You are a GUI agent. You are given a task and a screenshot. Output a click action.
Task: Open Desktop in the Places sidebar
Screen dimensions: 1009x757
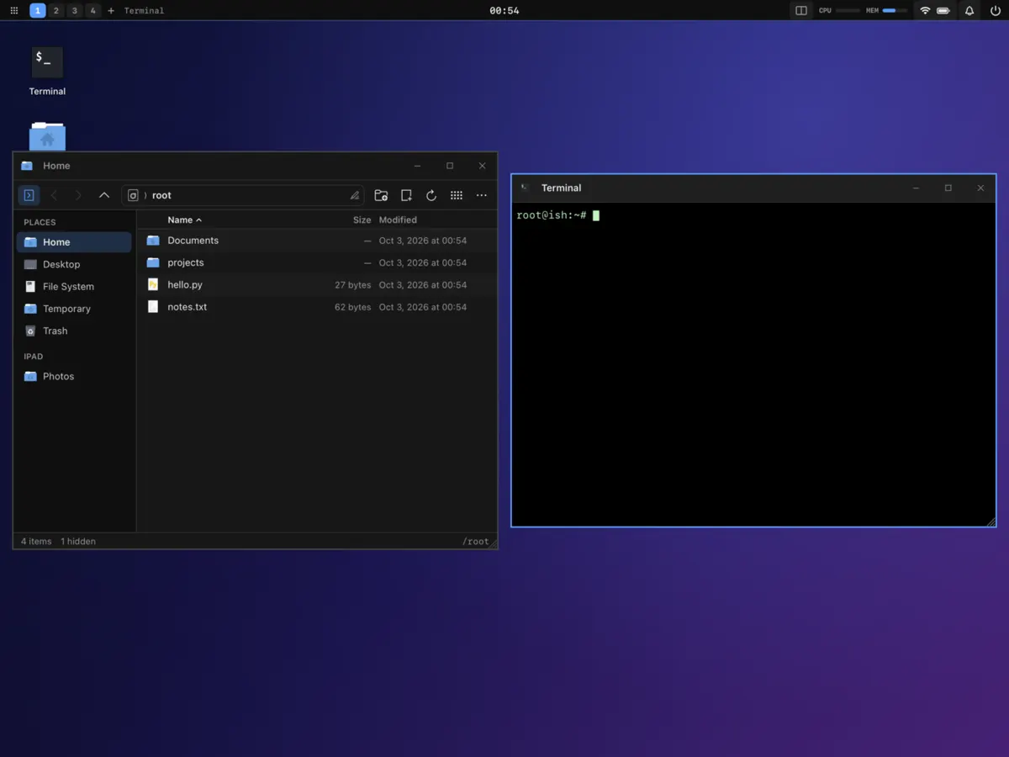pos(74,264)
